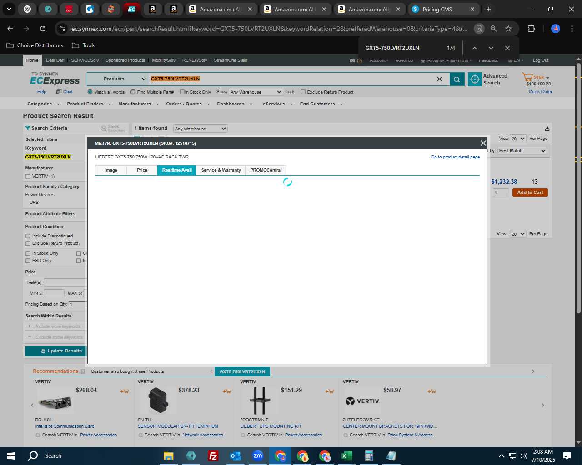Add SN-TH sensor to cart icon

pyautogui.click(x=227, y=391)
